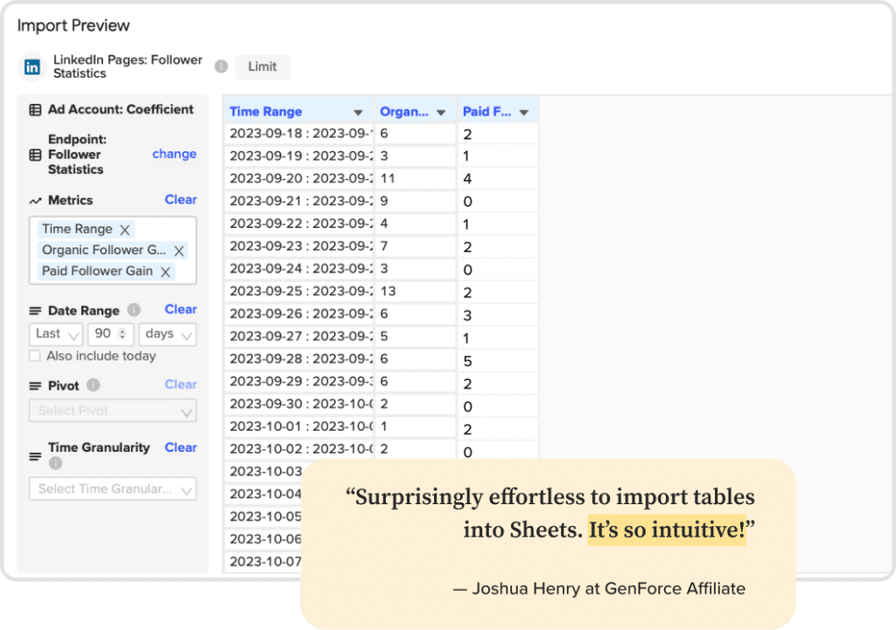
Task: Select organic value 9 cell
Action: click(x=416, y=202)
